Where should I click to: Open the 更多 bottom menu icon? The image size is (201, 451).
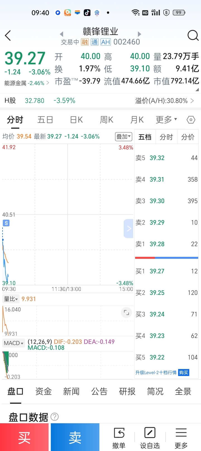[181, 438]
